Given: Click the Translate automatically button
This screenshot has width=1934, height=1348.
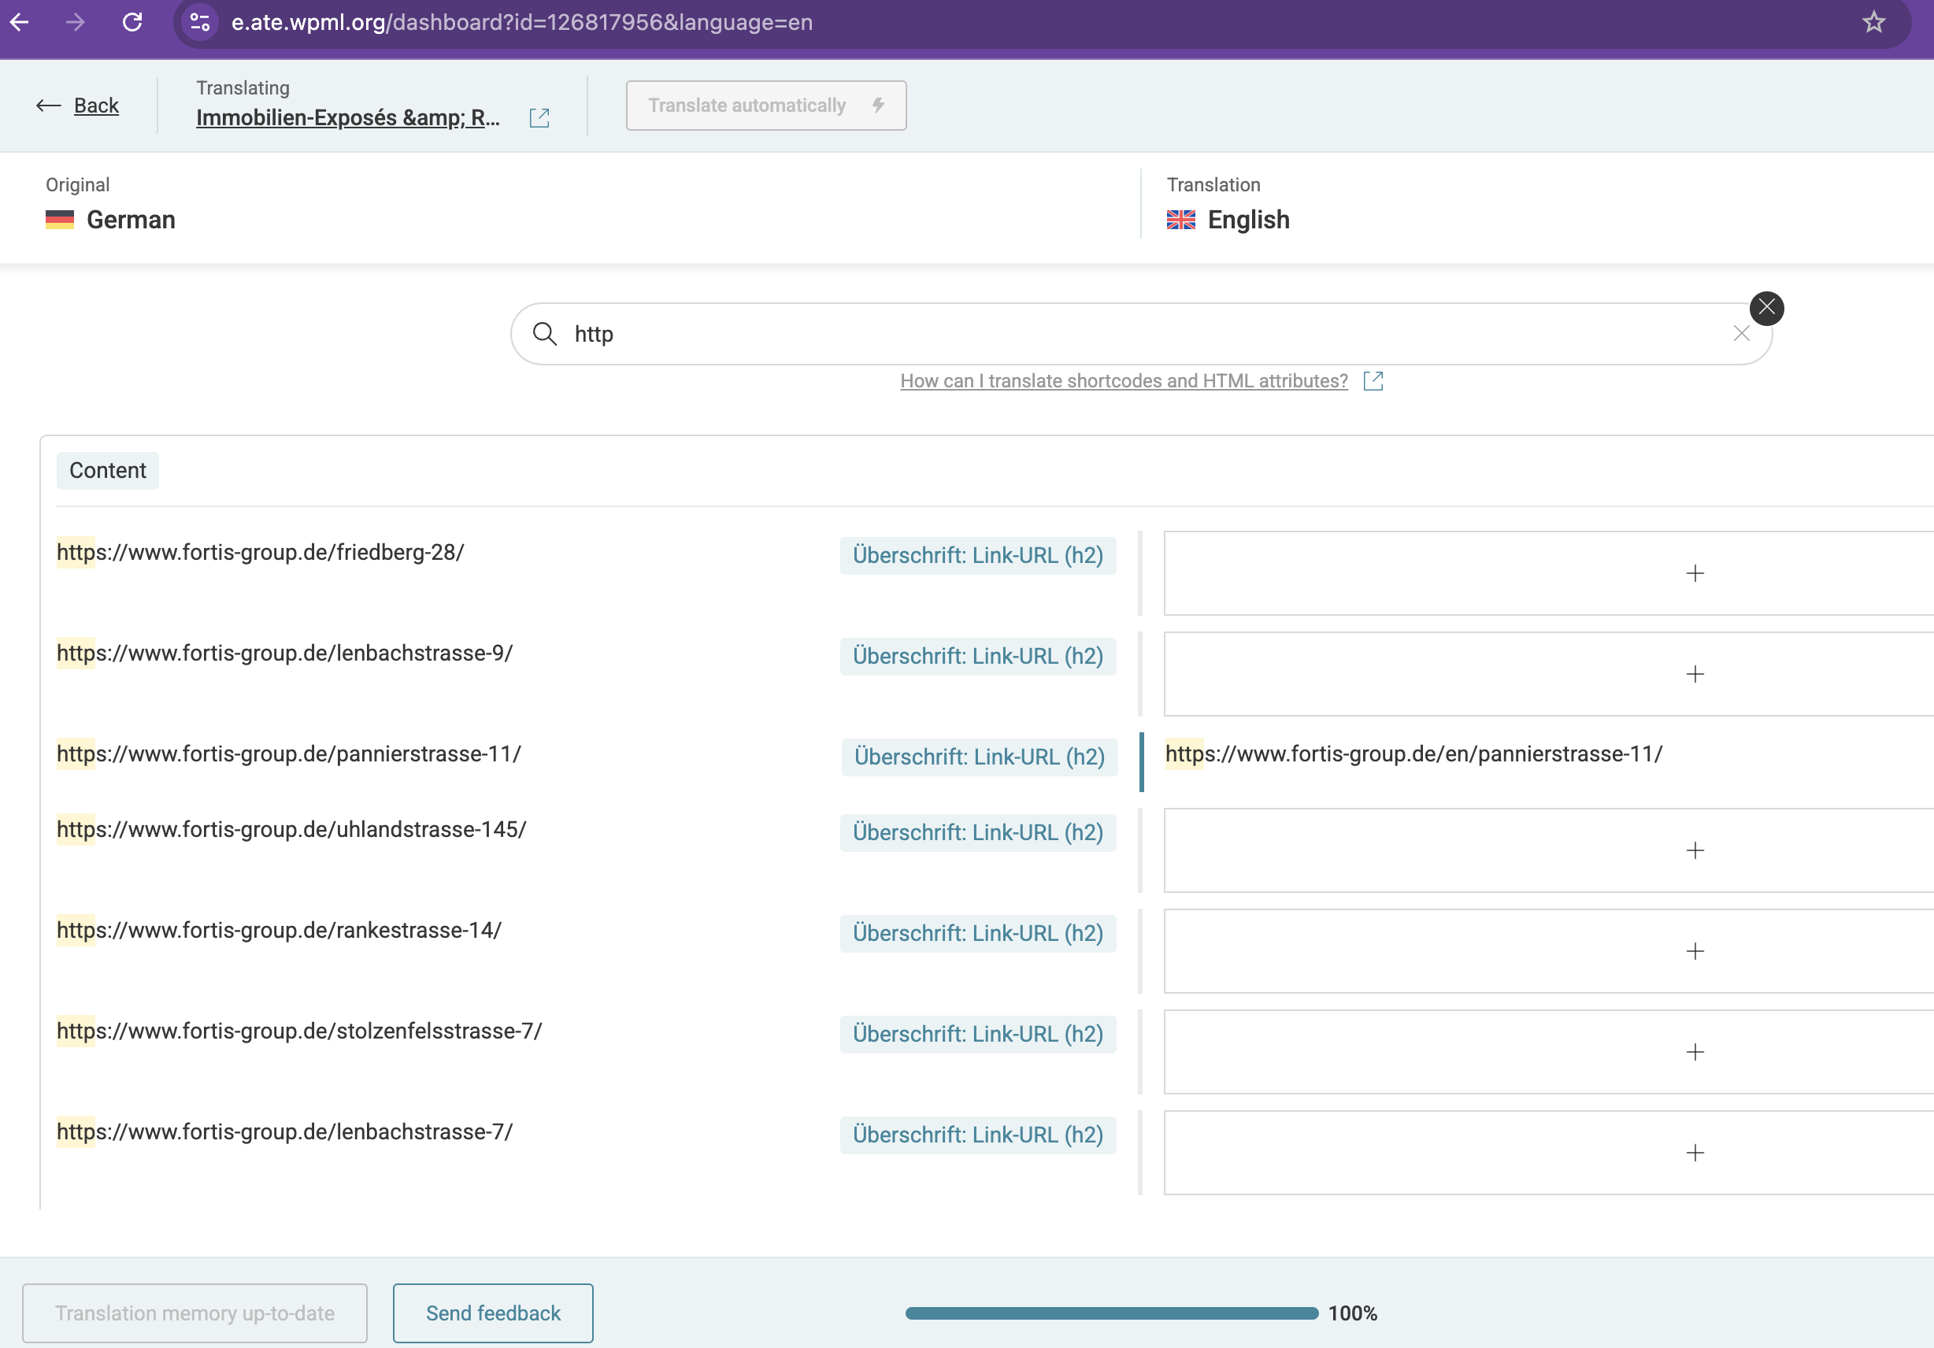Looking at the screenshot, I should point(765,106).
